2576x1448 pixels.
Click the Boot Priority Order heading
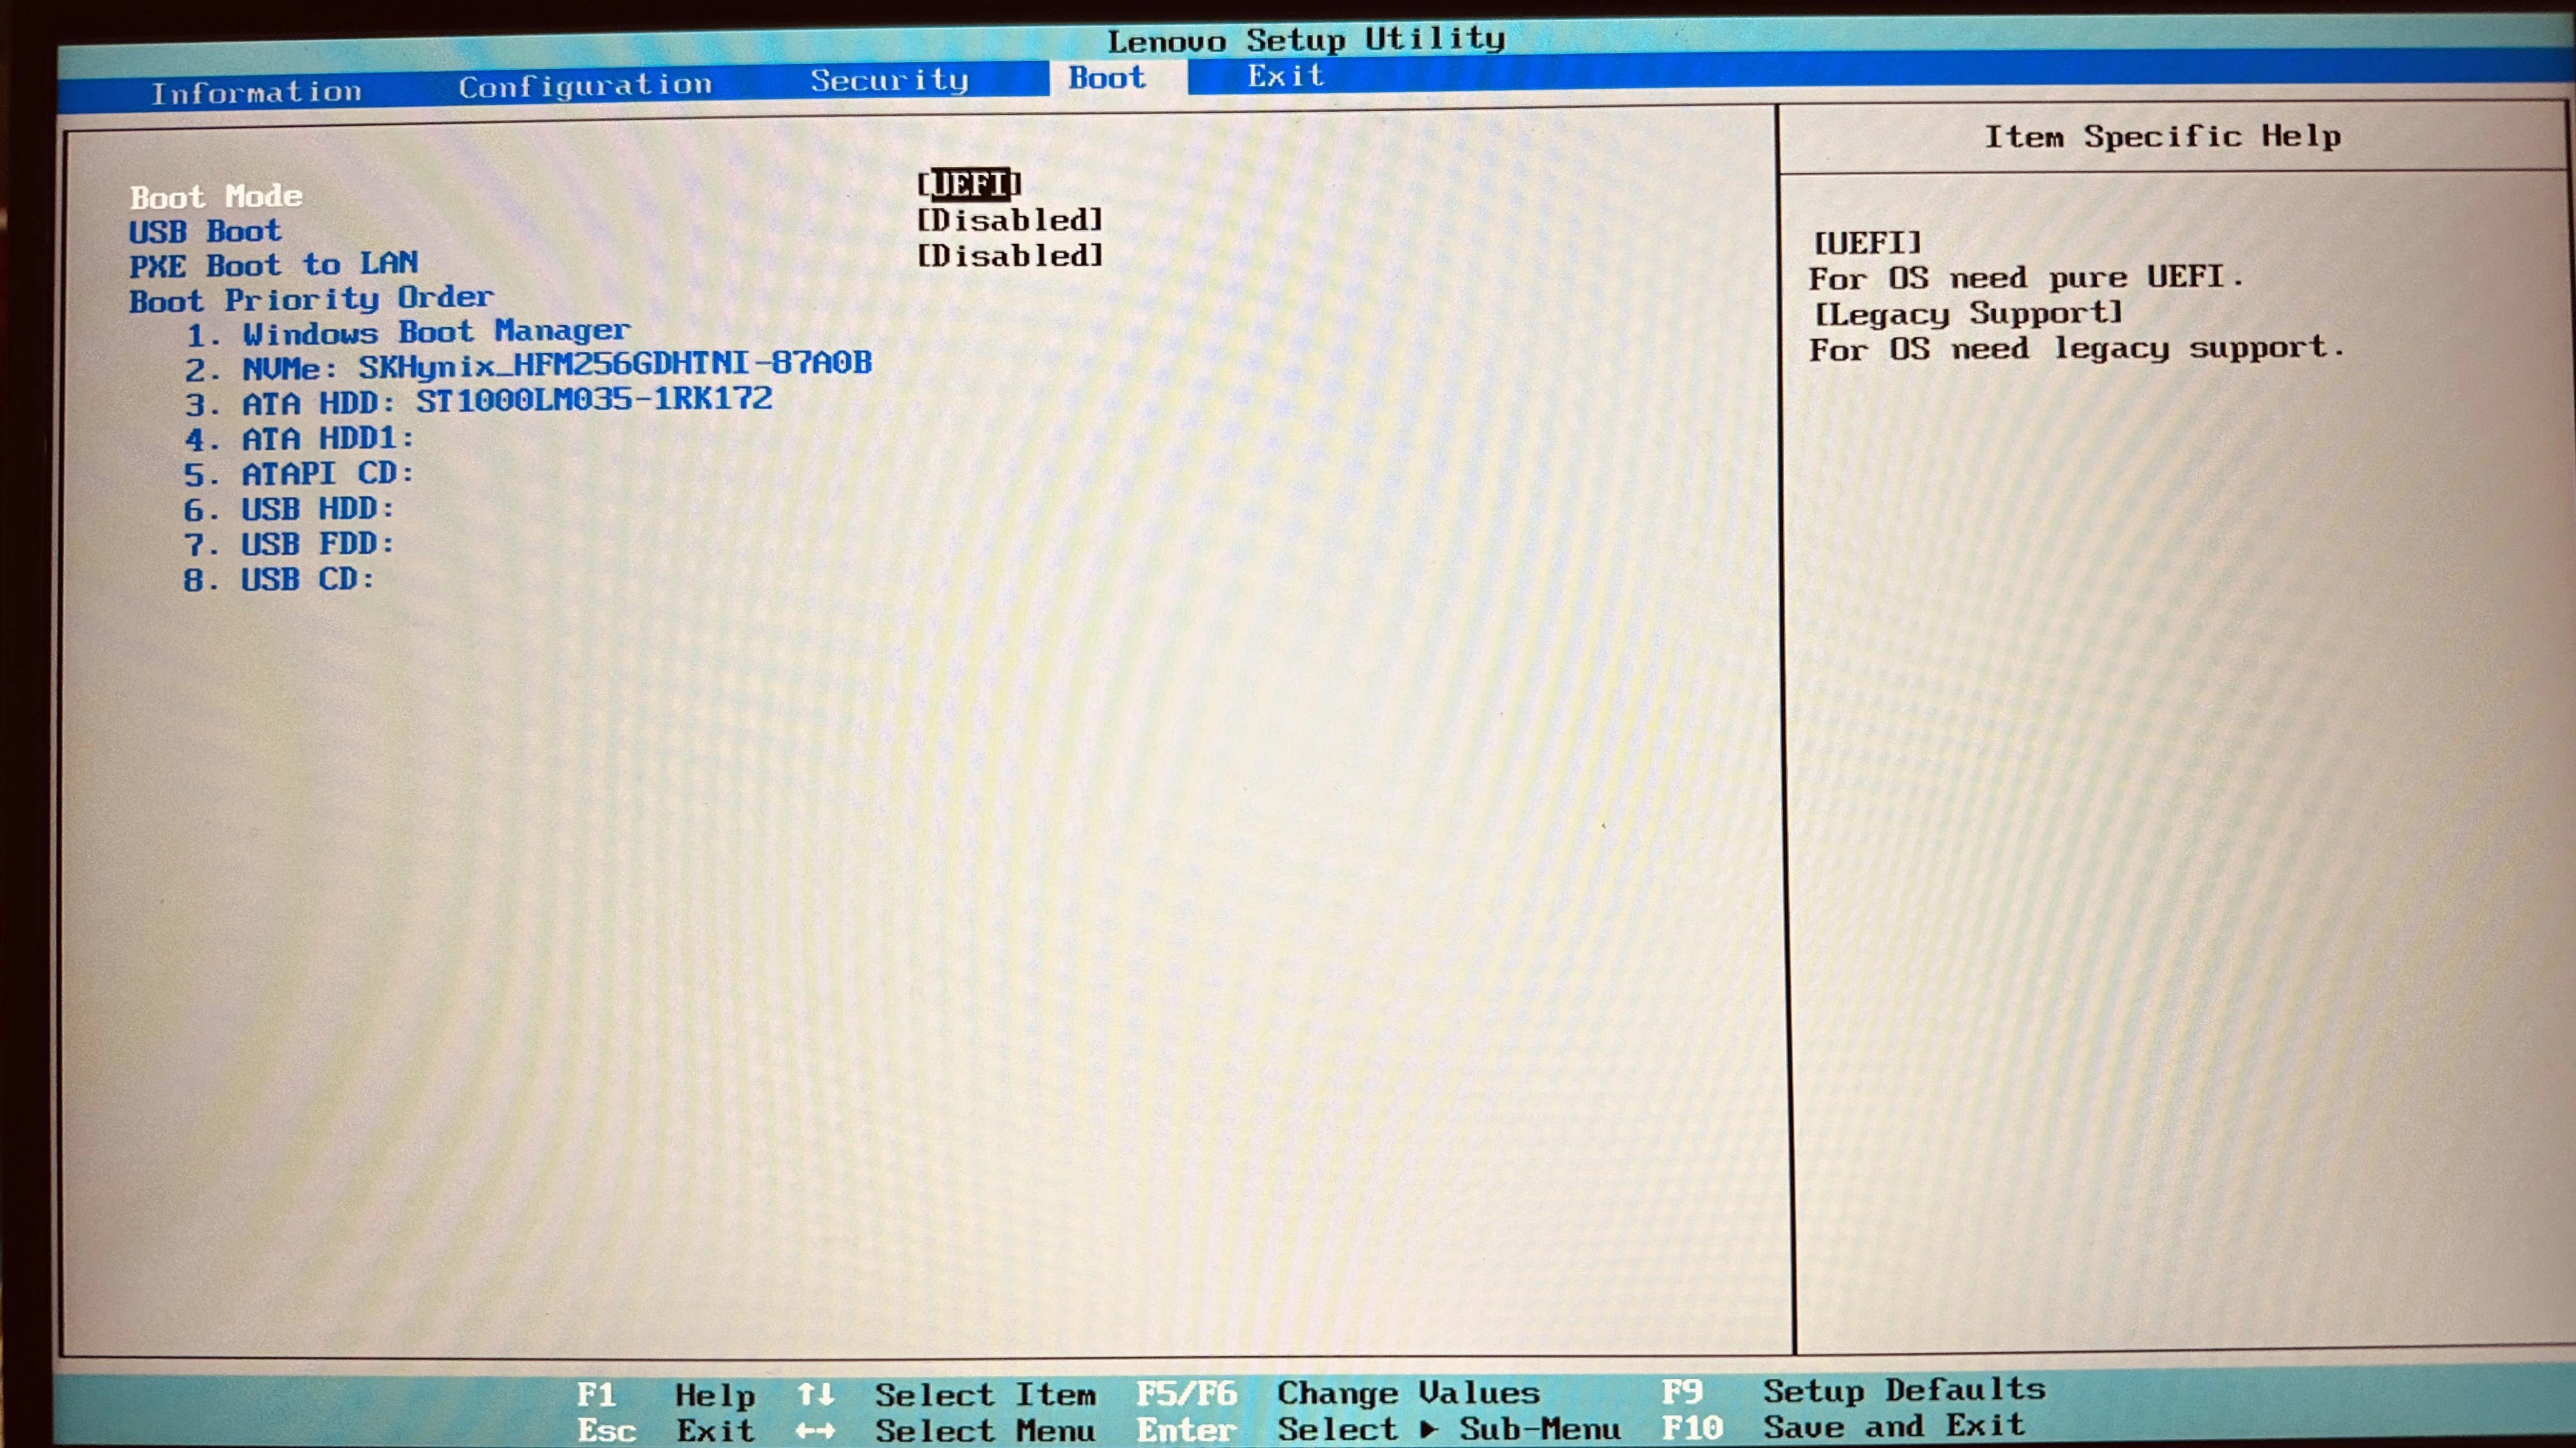311,299
